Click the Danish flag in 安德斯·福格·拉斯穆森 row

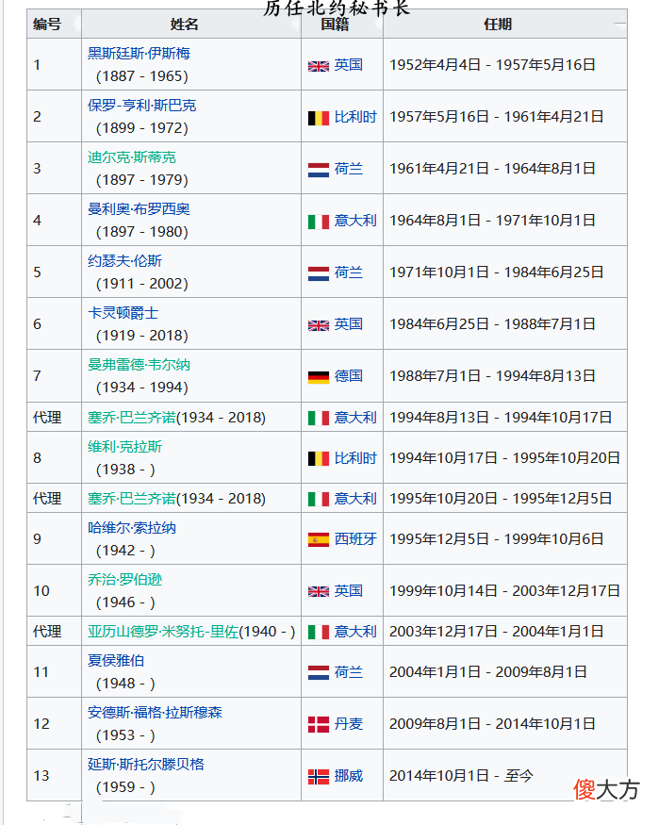pyautogui.click(x=319, y=724)
